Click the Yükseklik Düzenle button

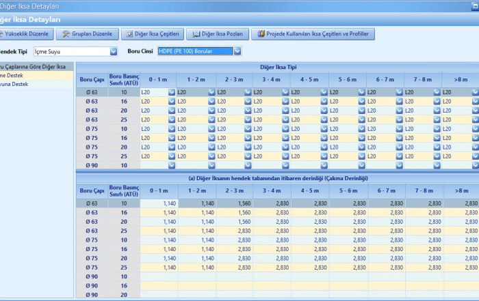point(27,33)
